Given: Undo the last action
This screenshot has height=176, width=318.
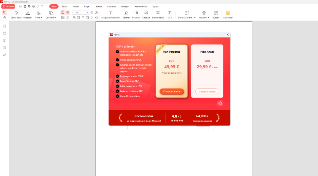Looking at the screenshot, I should 38,7.
